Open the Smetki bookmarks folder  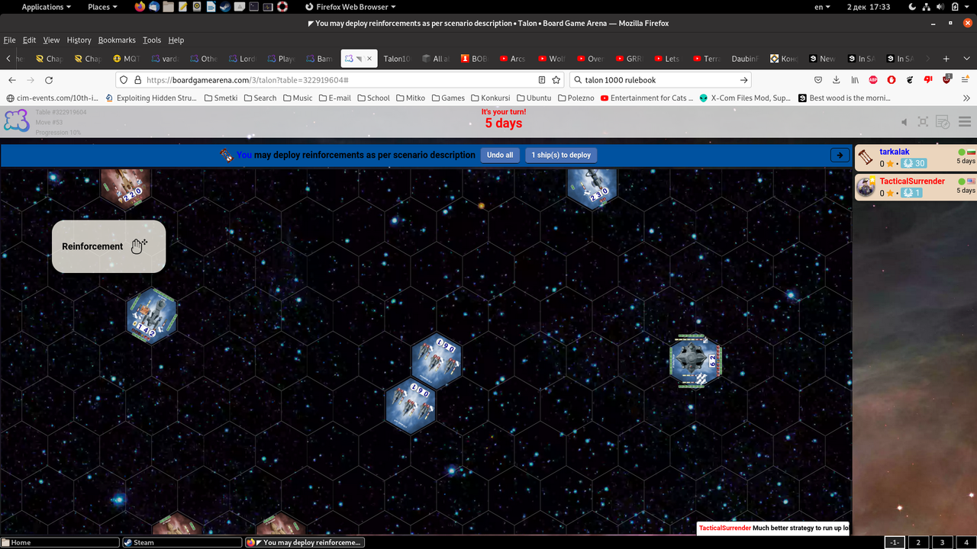(x=221, y=98)
